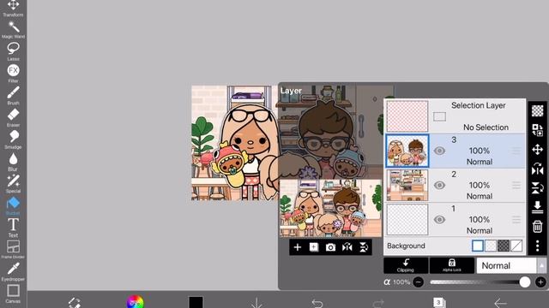This screenshot has height=308, width=549.
Task: Select the Selection Layer thumbnail
Action: pos(407,116)
